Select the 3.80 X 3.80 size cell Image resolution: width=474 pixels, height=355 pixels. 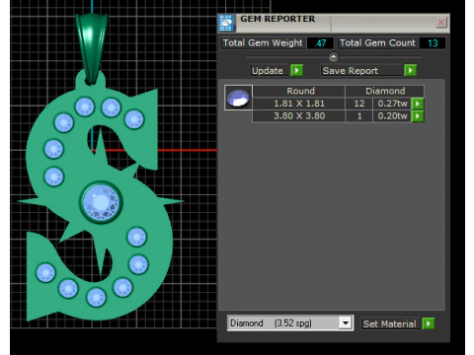(x=299, y=116)
